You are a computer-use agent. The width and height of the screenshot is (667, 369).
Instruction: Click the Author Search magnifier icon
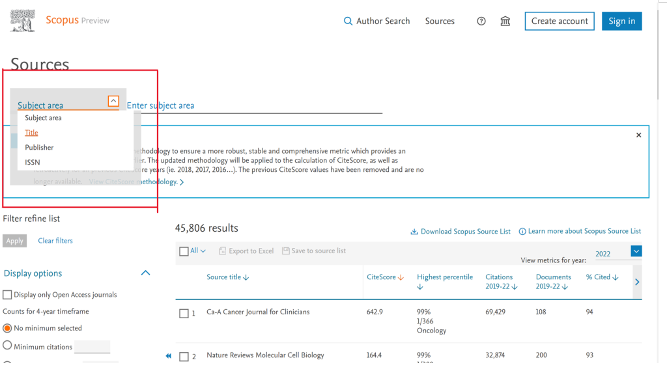[x=348, y=21]
